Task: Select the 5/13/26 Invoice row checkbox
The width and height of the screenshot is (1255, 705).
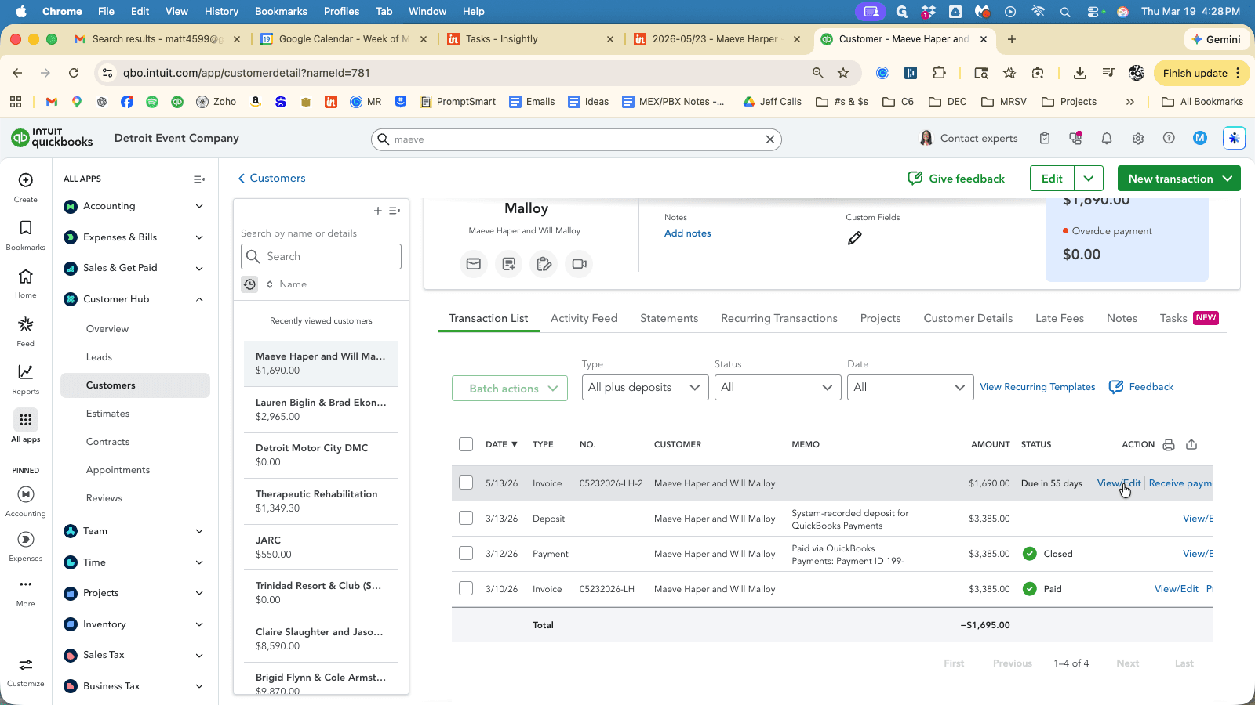Action: [x=466, y=483]
